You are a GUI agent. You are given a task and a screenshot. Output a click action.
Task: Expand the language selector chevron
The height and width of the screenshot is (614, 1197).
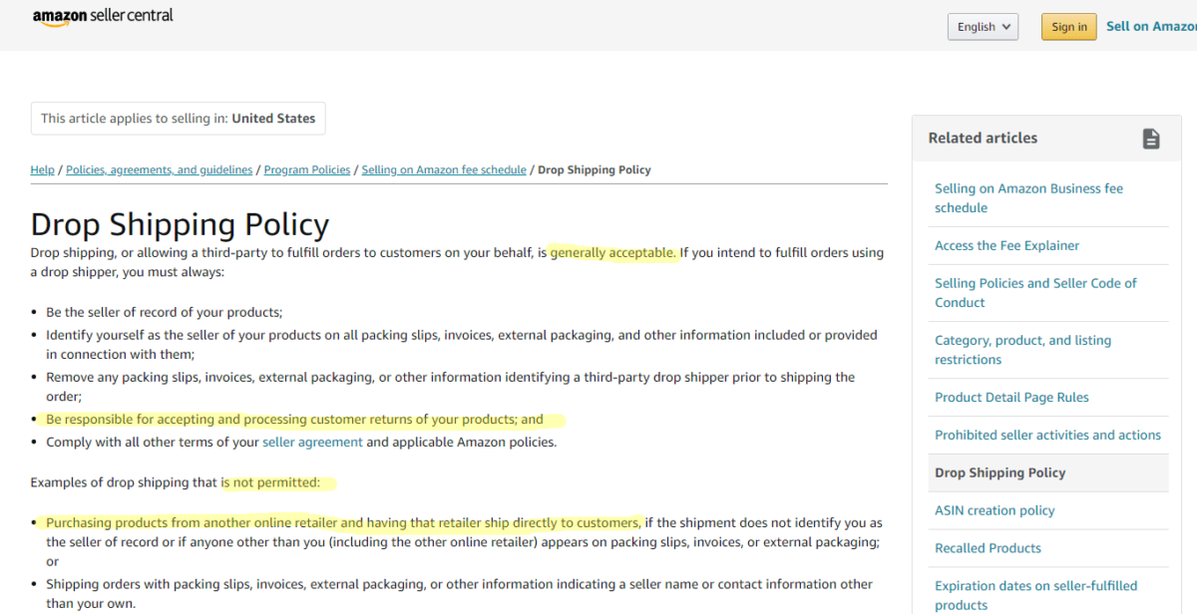(1005, 26)
